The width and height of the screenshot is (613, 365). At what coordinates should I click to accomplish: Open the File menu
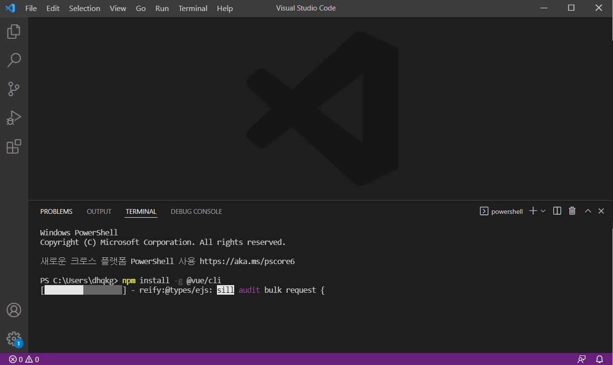point(31,8)
